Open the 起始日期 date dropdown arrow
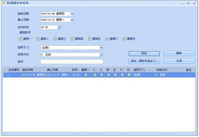The width and height of the screenshot is (199, 137). (72, 14)
